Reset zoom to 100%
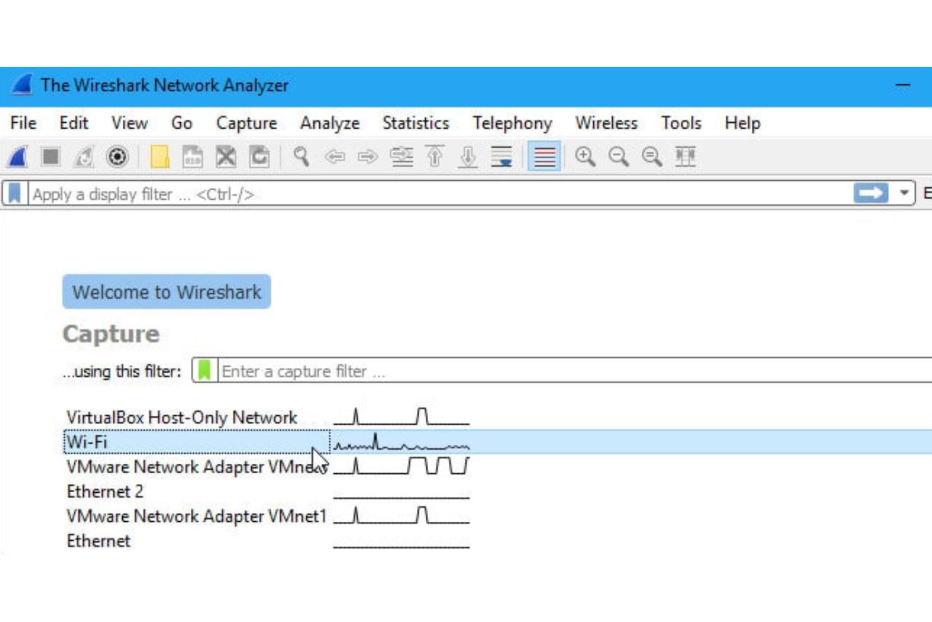 click(x=652, y=158)
